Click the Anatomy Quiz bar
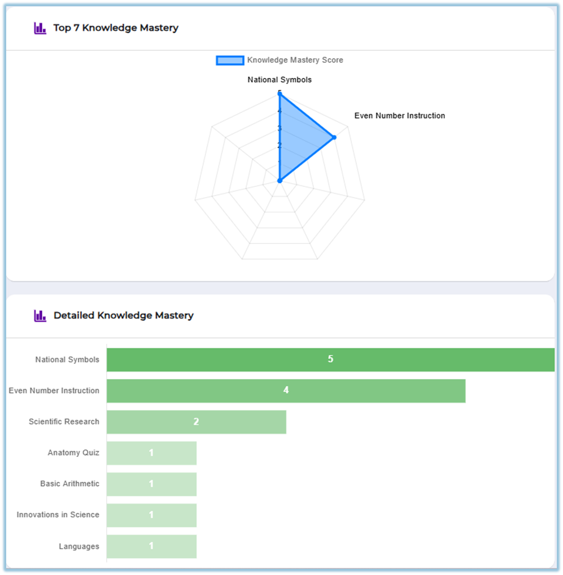This screenshot has height=575, width=563. point(151,453)
